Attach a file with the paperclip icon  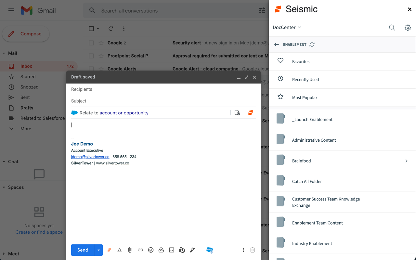coord(130,250)
